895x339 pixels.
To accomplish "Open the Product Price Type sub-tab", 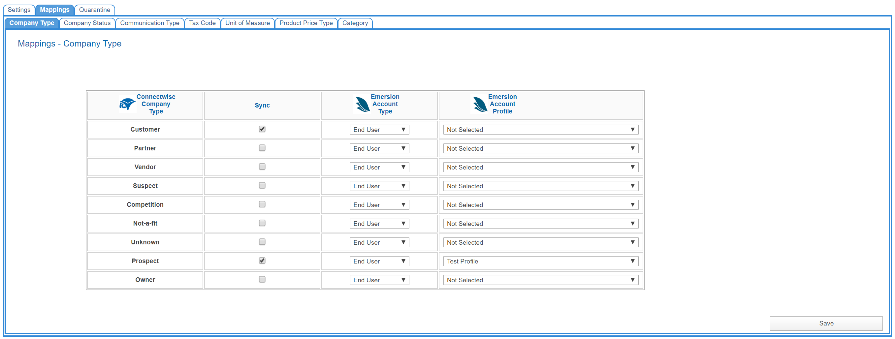I will click(306, 23).
